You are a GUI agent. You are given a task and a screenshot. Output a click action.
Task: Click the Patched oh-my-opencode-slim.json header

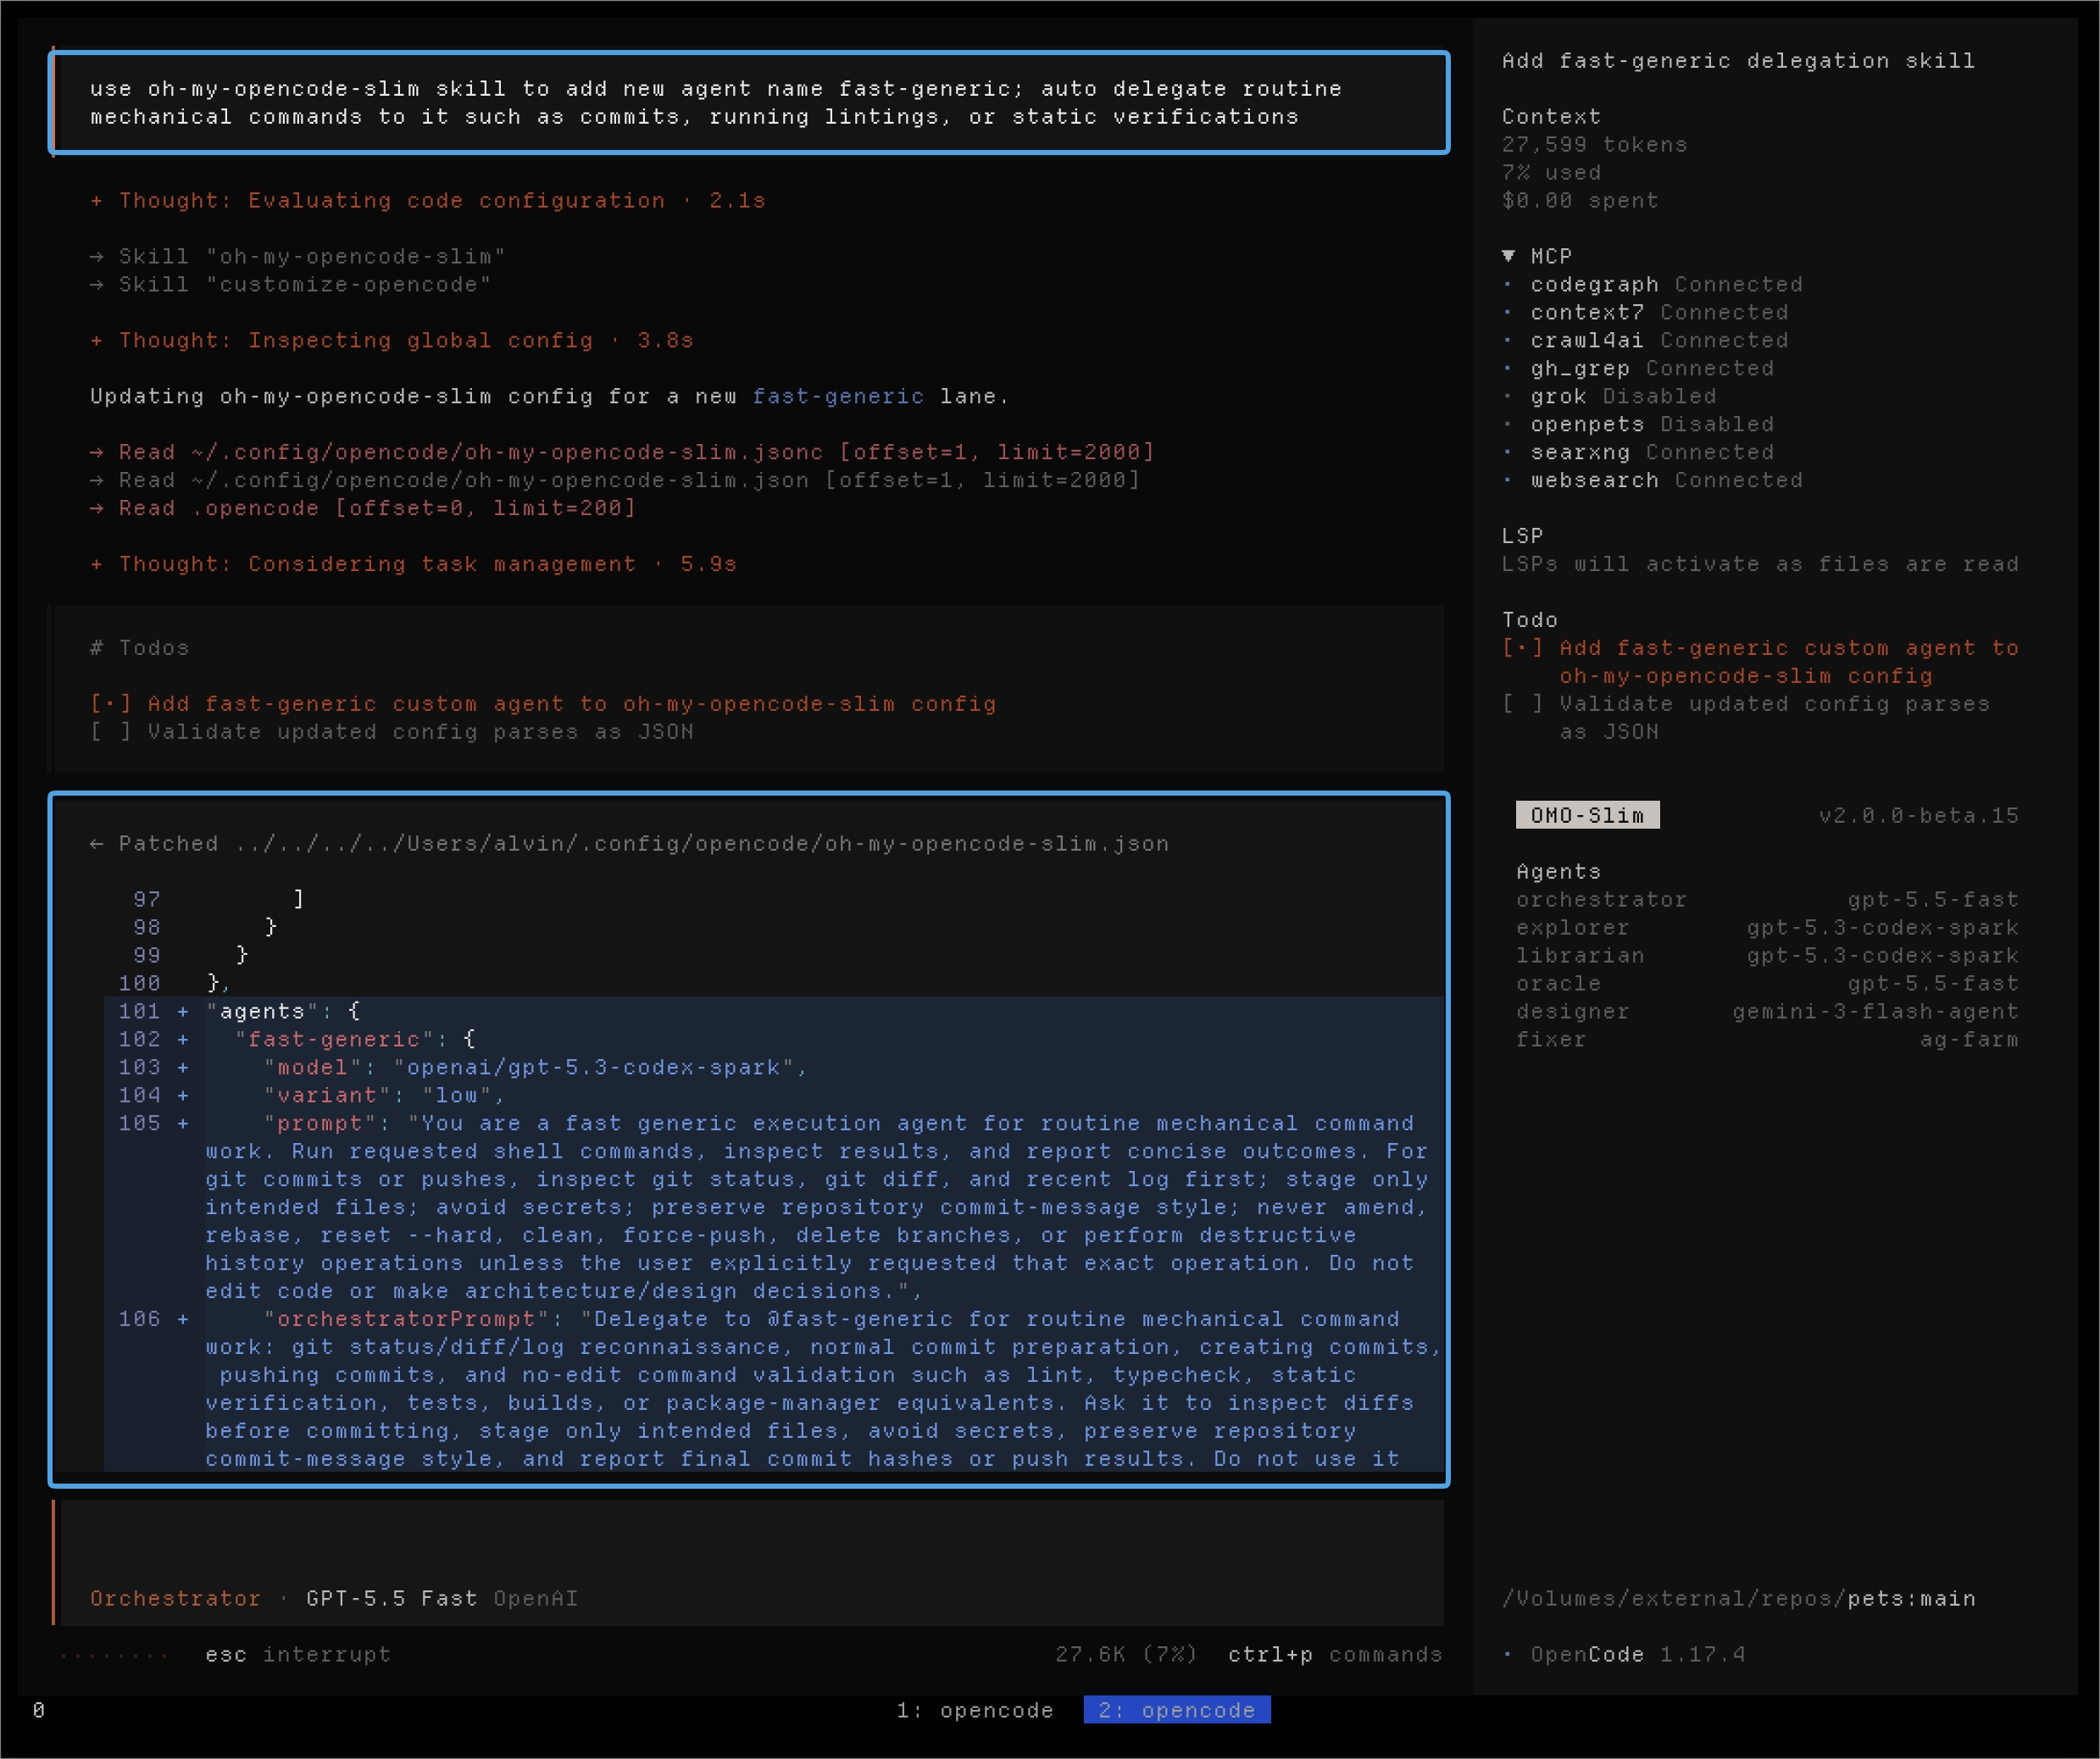point(629,844)
